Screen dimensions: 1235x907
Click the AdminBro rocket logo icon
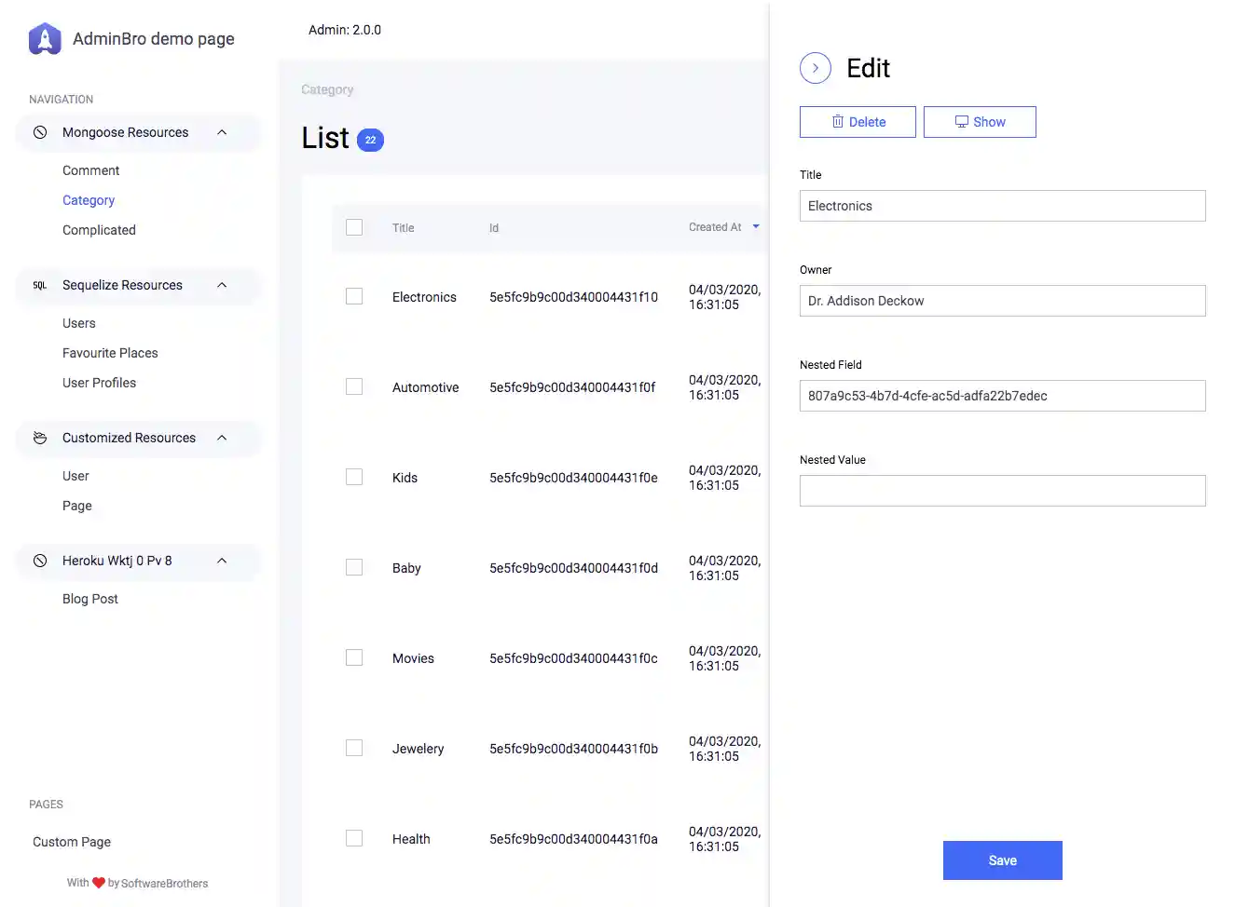pyautogui.click(x=45, y=39)
